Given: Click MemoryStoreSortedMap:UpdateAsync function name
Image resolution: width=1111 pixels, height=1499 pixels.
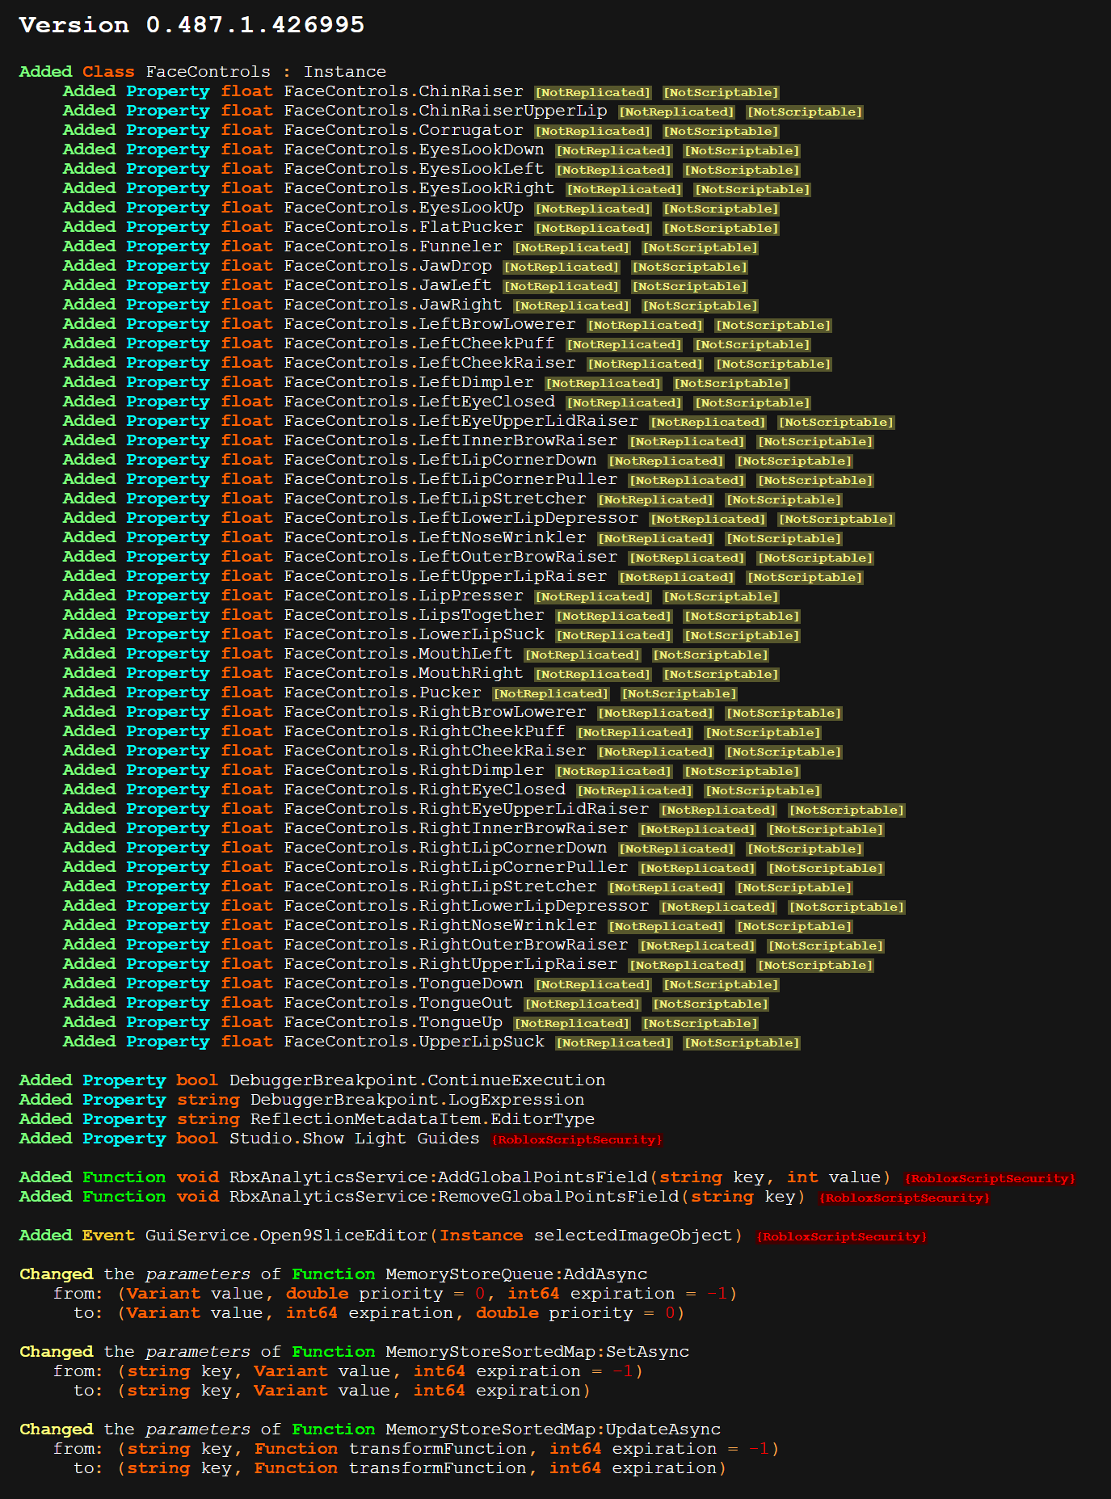Looking at the screenshot, I should pyautogui.click(x=553, y=1430).
